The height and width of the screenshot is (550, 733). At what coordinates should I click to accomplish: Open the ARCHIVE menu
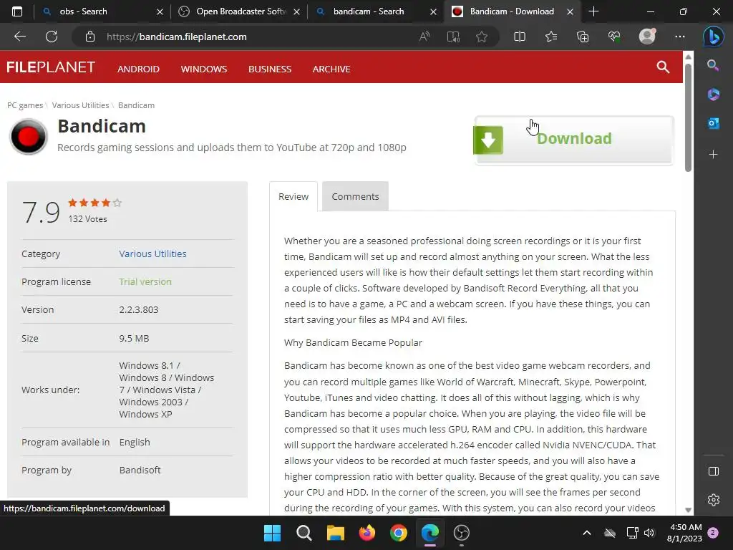[331, 69]
